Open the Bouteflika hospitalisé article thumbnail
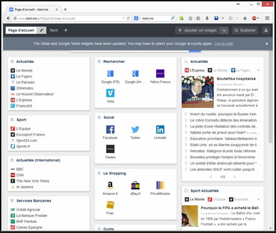276x233 pixels. coord(198,92)
